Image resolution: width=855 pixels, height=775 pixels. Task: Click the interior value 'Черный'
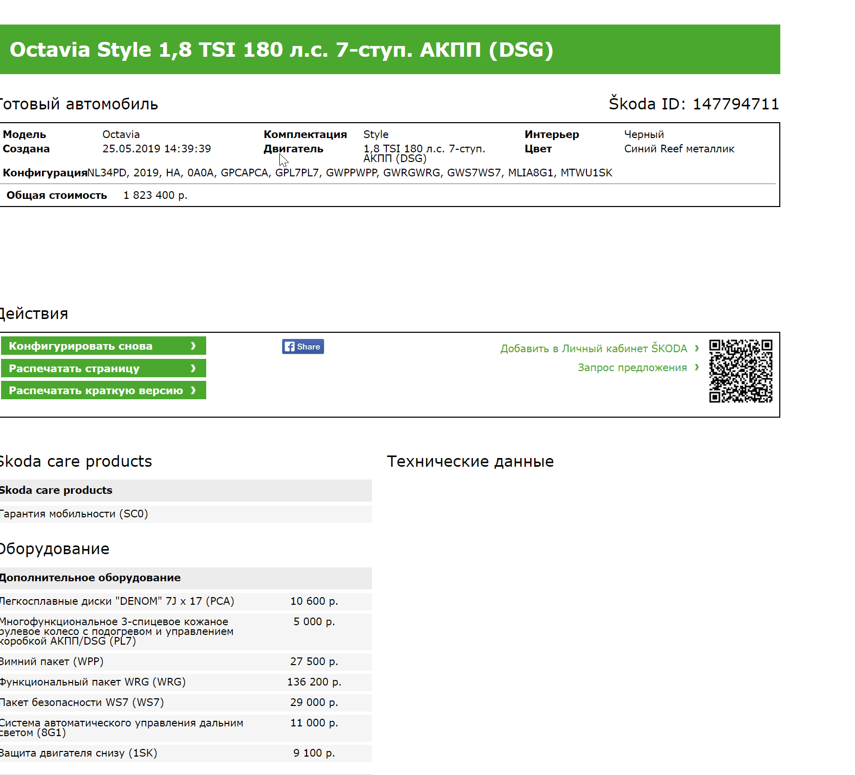pyautogui.click(x=644, y=134)
